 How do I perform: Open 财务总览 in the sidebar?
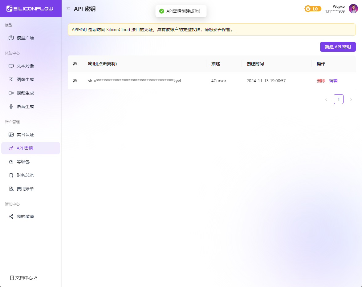pyautogui.click(x=25, y=175)
